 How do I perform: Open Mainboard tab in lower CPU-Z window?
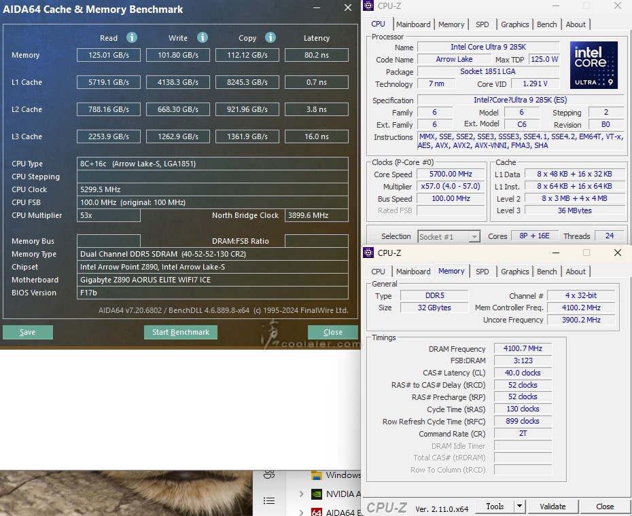coord(413,272)
